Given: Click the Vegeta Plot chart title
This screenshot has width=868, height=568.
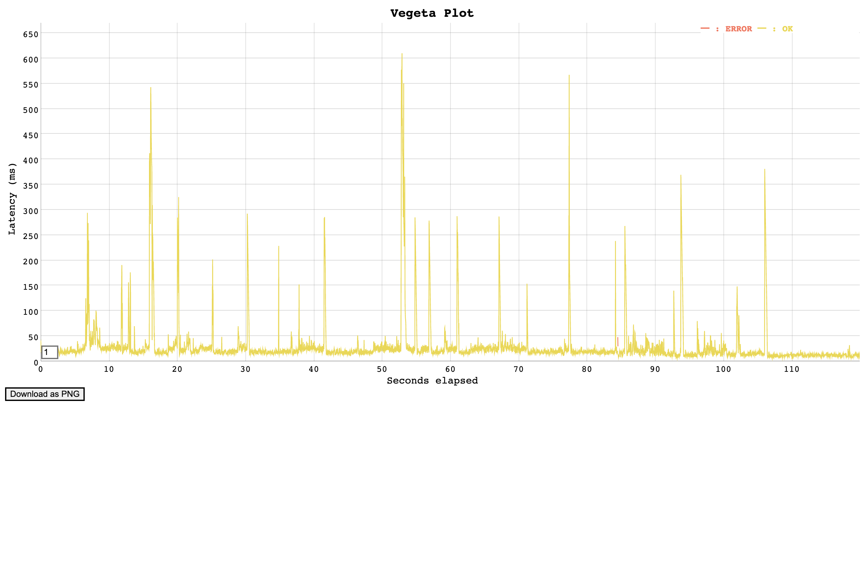Looking at the screenshot, I should 432,13.
